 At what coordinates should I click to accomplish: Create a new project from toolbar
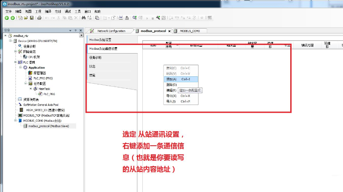pyautogui.click(x=20, y=18)
